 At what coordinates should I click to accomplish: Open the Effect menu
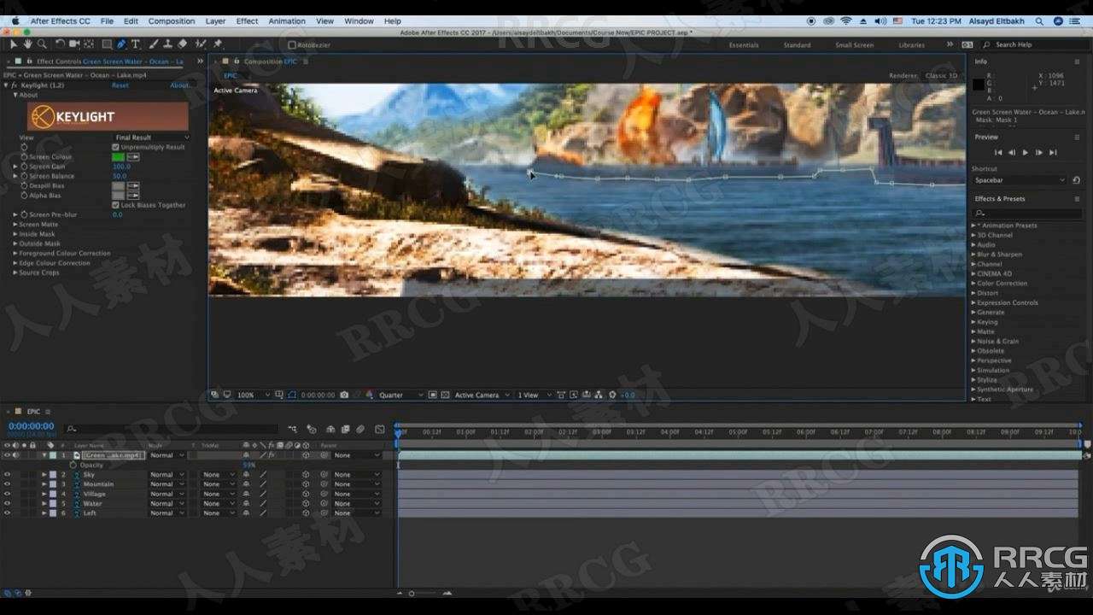(247, 20)
